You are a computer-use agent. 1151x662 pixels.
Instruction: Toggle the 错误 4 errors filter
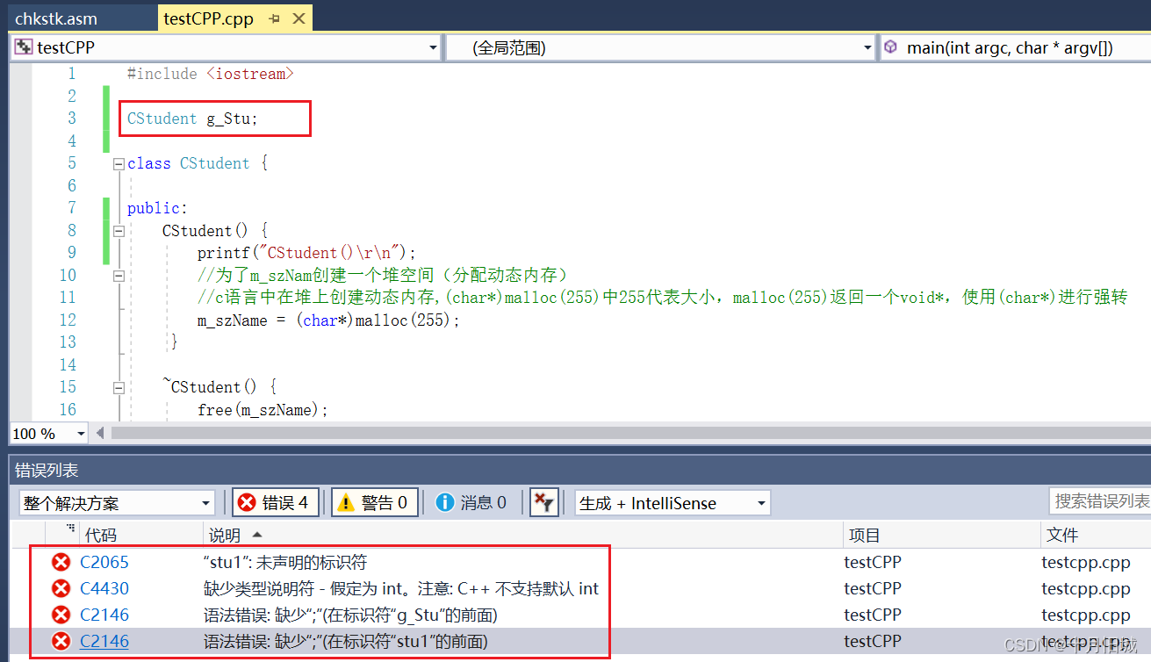pyautogui.click(x=276, y=502)
